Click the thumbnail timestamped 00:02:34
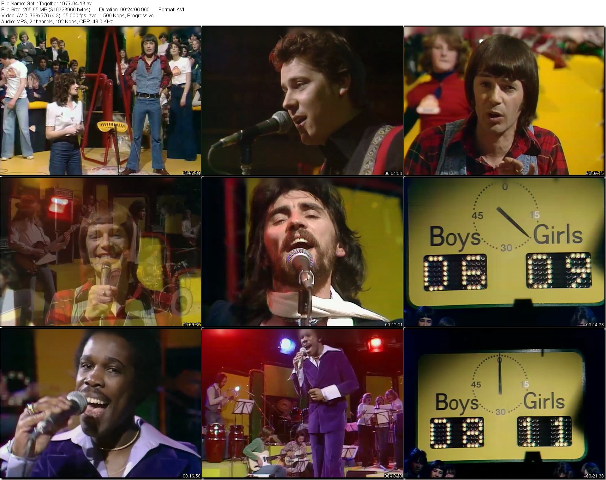 (x=100, y=100)
